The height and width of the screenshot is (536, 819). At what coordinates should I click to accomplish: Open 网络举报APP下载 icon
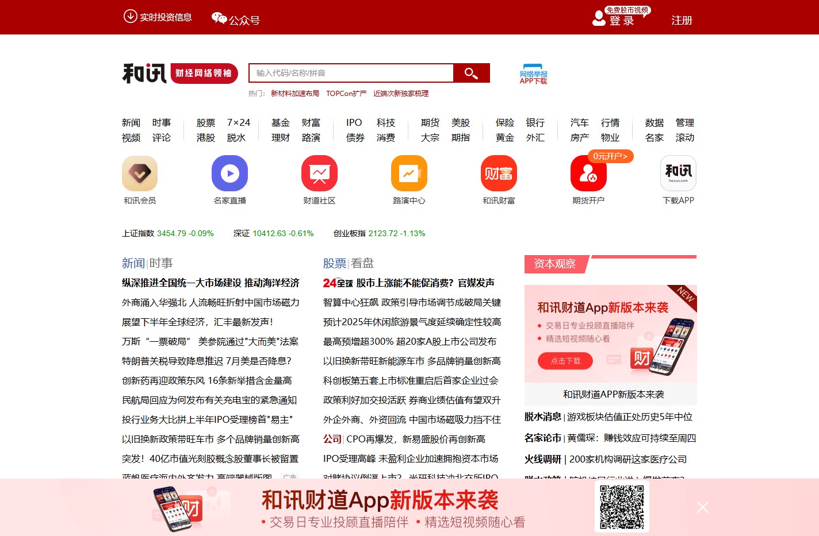tap(533, 74)
